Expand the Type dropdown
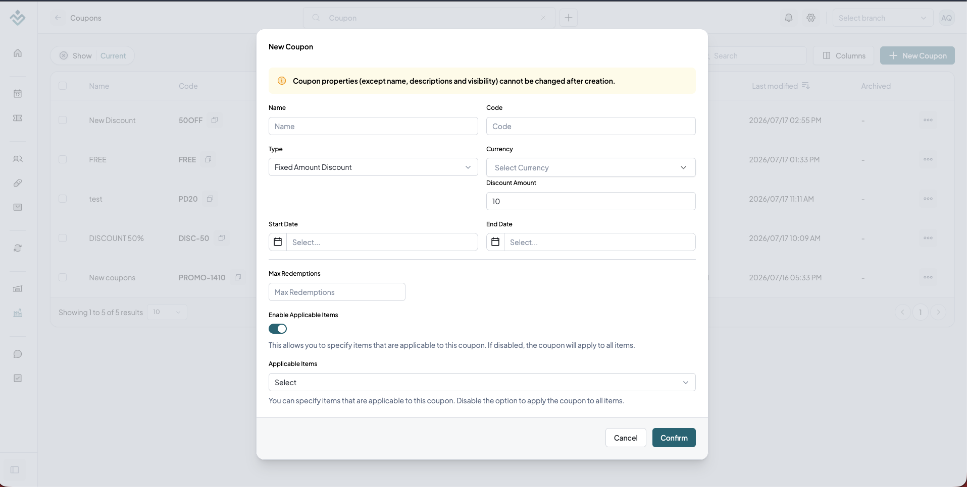 click(x=373, y=167)
